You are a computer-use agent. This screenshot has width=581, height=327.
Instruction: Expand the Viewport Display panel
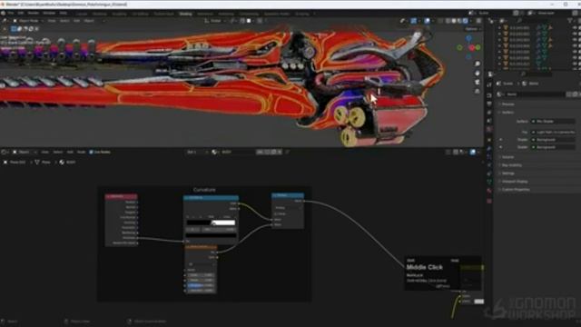pyautogui.click(x=515, y=182)
